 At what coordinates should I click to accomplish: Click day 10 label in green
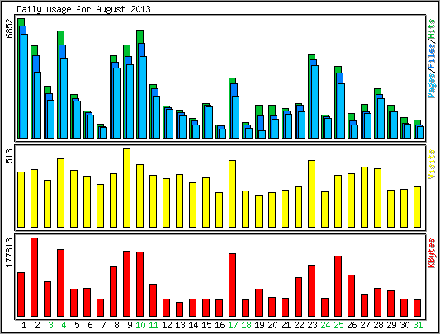tap(140, 325)
